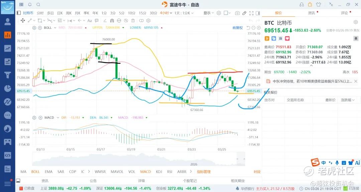Viewport: 361px width, 192px height.
Task: Switch to the 资讯 tab in right panel
Action: coord(311,13)
